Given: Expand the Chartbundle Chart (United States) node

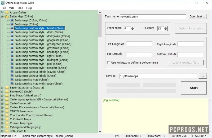Looking at the screenshot, I should (x=2, y=115).
